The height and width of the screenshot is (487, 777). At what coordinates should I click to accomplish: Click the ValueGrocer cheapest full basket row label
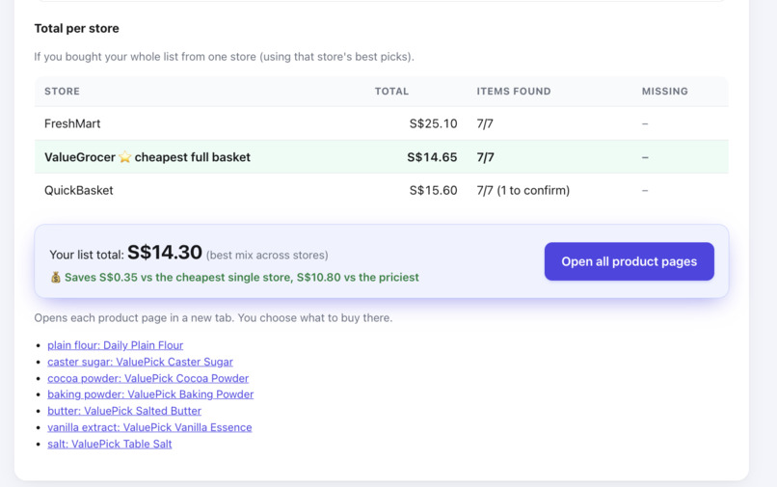[x=147, y=157]
